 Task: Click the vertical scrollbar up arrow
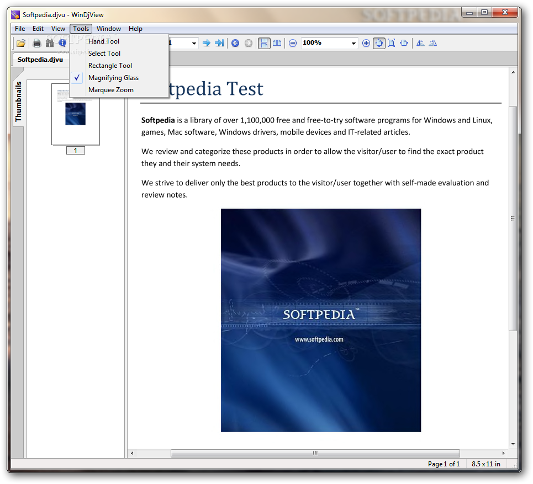pyautogui.click(x=513, y=72)
